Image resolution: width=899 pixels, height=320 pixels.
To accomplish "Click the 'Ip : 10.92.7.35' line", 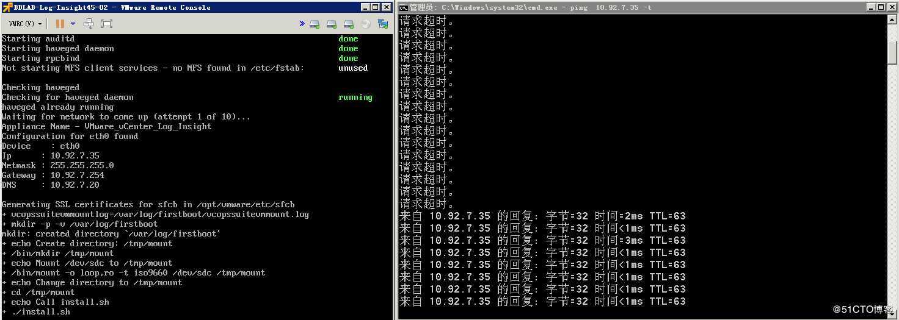I will tap(50, 155).
